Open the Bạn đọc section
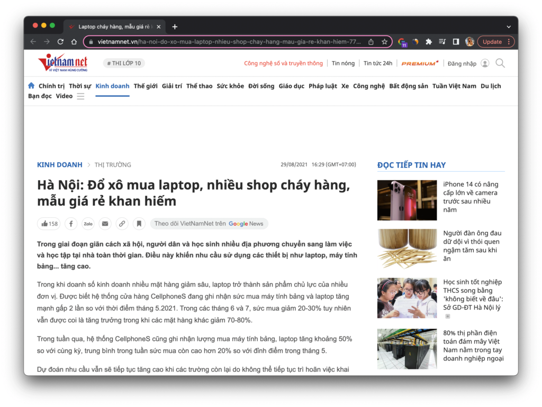Viewport: 542px width, 407px height. point(40,96)
